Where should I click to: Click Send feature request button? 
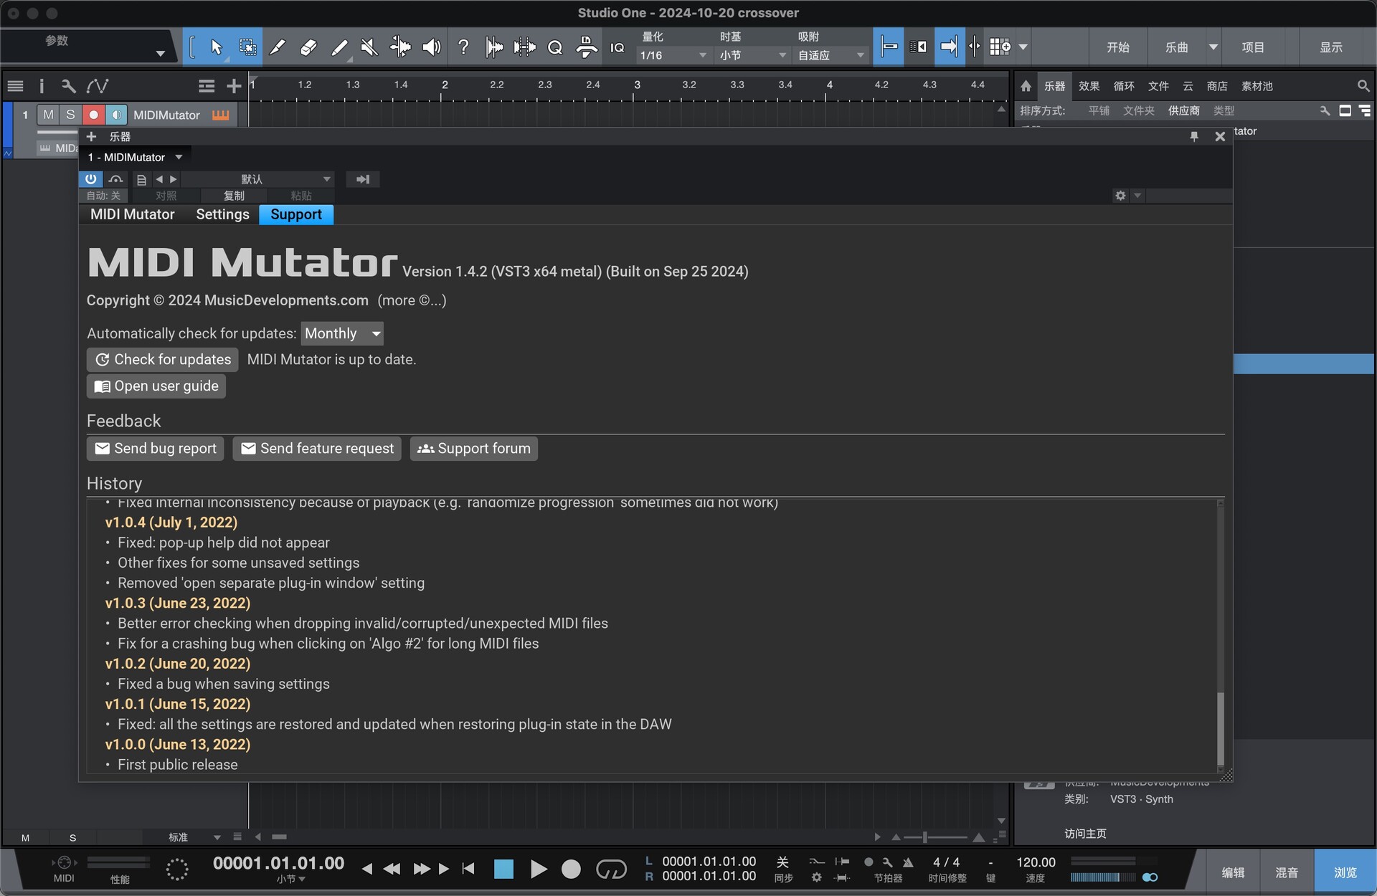pyautogui.click(x=317, y=448)
